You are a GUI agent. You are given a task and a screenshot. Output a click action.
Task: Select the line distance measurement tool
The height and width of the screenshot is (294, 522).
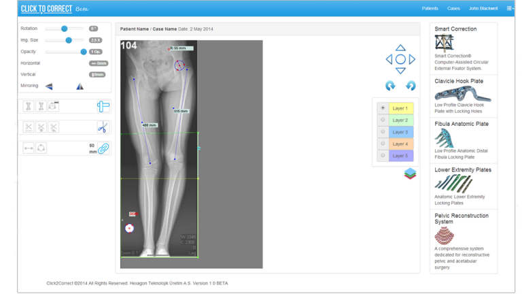tap(29, 148)
